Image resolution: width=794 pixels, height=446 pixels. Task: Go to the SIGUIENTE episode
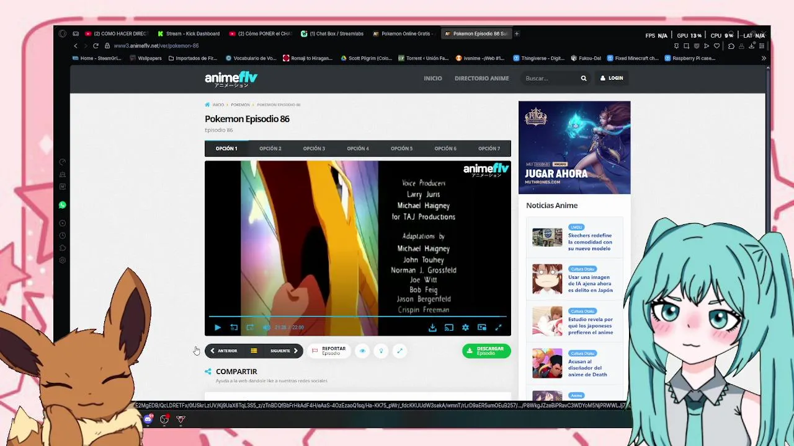(x=283, y=351)
